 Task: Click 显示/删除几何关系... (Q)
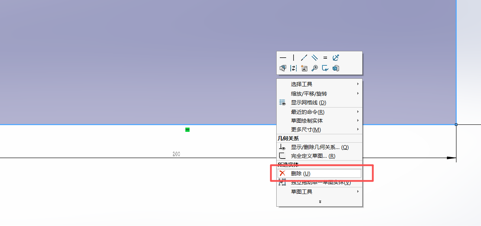pyautogui.click(x=319, y=147)
